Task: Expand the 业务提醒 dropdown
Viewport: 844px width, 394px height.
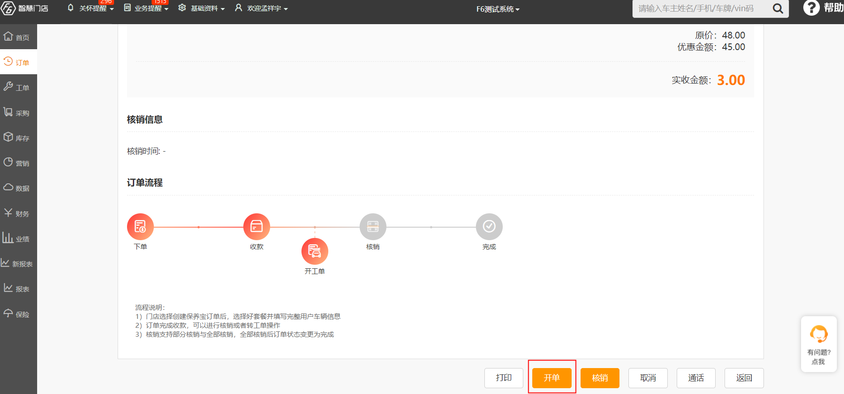Action: tap(146, 8)
